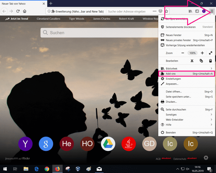Reload the current page
Image resolution: width=216 pixels, height=173 pixels.
pyautogui.click(x=18, y=11)
